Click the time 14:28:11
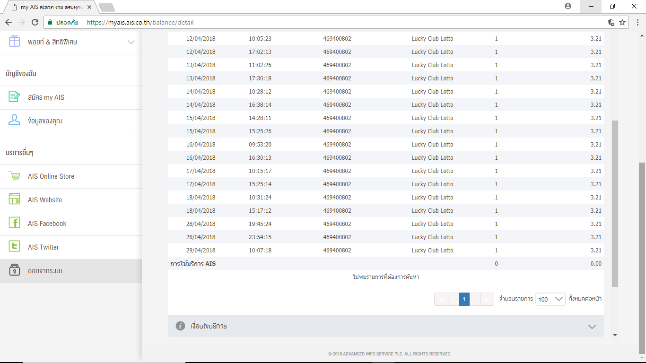 click(260, 118)
